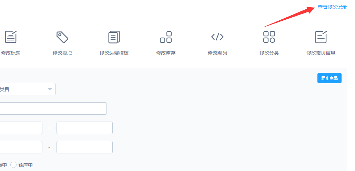Click the lower range's left input field

(x=21, y=147)
